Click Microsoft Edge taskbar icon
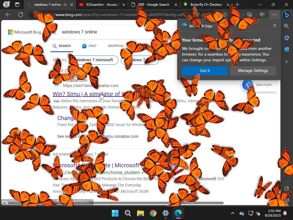Viewport: 293px width, 220px height. (x=178, y=213)
